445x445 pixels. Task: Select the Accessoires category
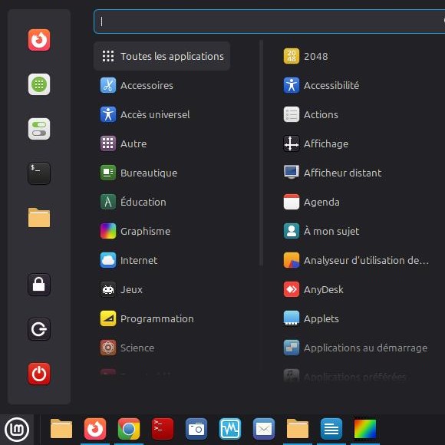point(162,85)
